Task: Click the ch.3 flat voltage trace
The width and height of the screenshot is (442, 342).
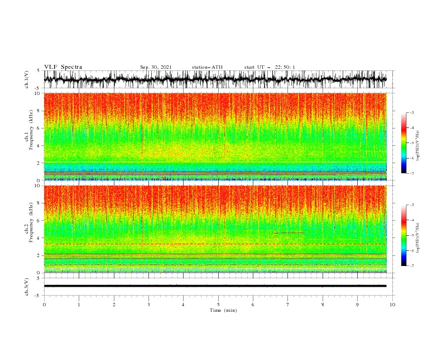Action: tap(215, 286)
